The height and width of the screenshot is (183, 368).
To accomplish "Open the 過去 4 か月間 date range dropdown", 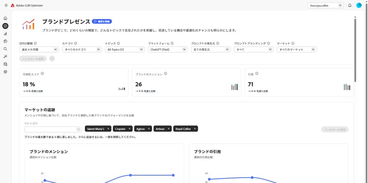I will coord(39,49).
